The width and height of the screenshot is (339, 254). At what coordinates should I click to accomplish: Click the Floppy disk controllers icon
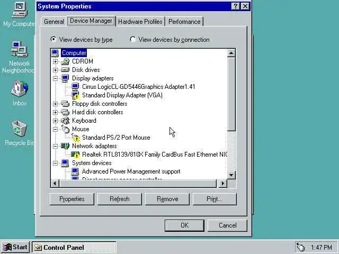pyautogui.click(x=65, y=104)
